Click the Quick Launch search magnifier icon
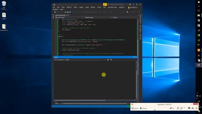The image size is (202, 114). point(130,4)
